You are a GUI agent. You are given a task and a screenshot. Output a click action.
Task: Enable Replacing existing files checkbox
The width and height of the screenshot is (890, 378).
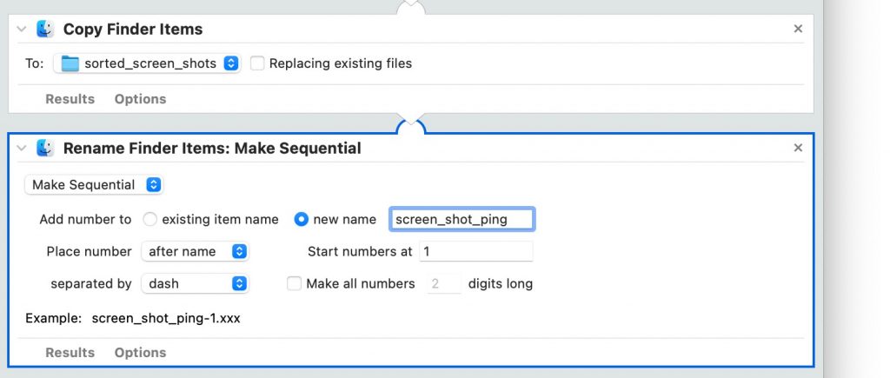point(257,63)
